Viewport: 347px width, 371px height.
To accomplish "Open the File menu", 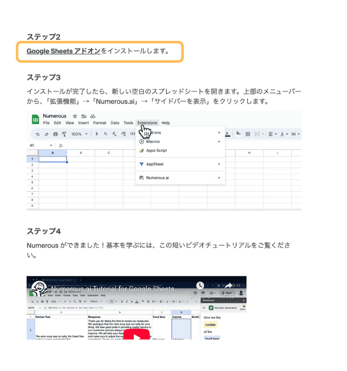I will 46,123.
